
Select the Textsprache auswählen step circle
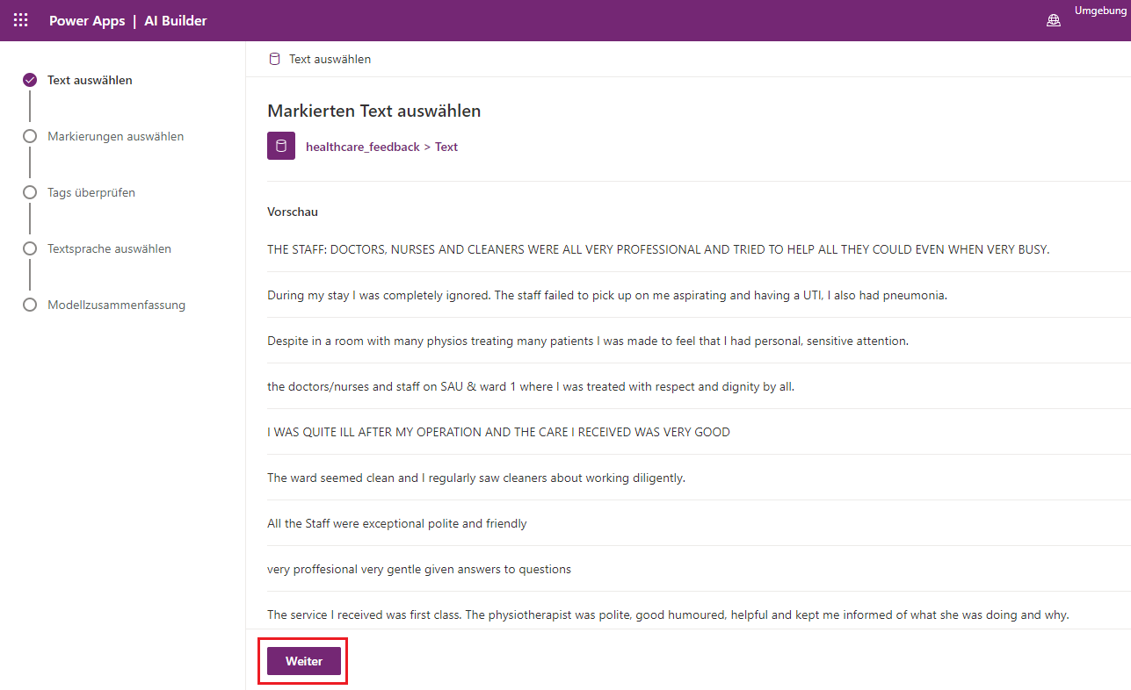30,248
